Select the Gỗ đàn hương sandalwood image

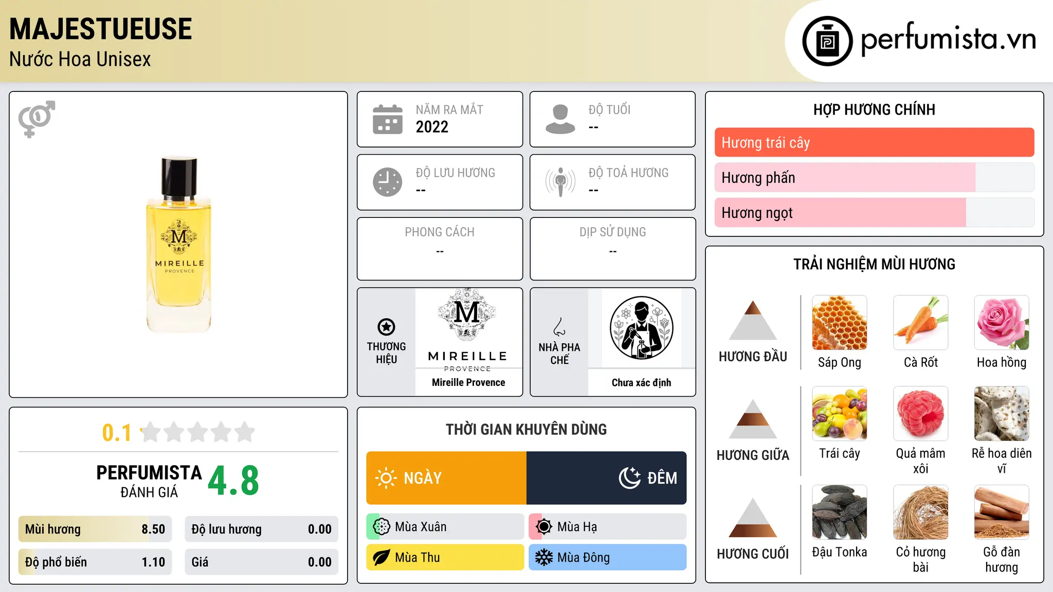(1002, 512)
